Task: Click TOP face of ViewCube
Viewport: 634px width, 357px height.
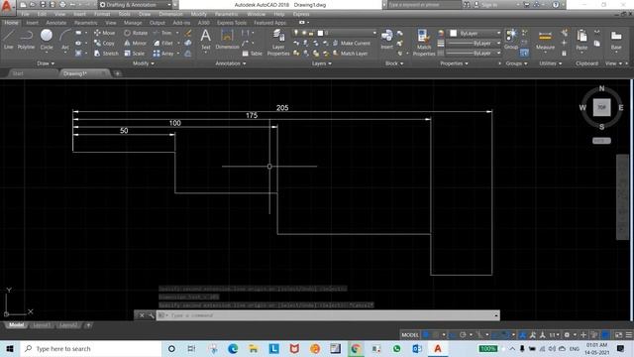Action: pos(601,107)
